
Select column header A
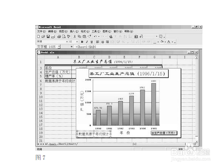click(x=58, y=57)
